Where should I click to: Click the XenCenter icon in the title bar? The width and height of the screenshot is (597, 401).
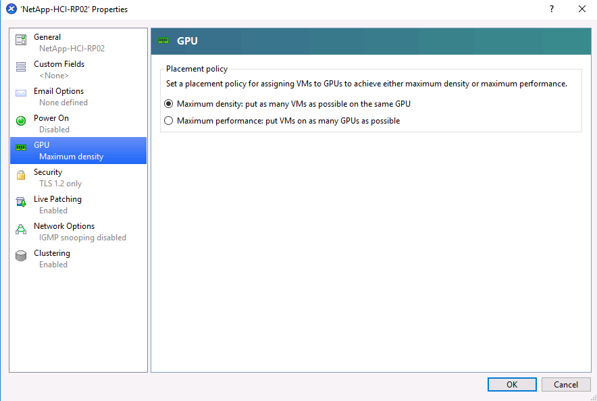[x=11, y=9]
